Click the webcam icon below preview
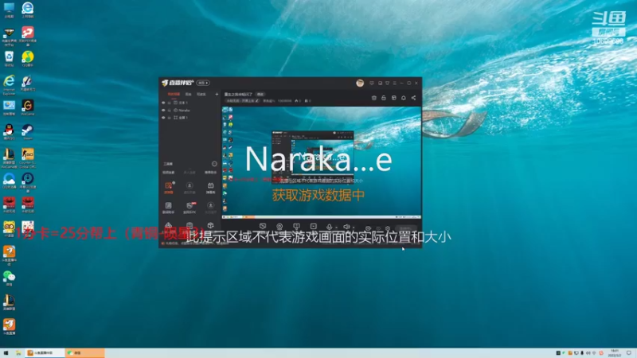This screenshot has width=637, height=358. point(279,227)
